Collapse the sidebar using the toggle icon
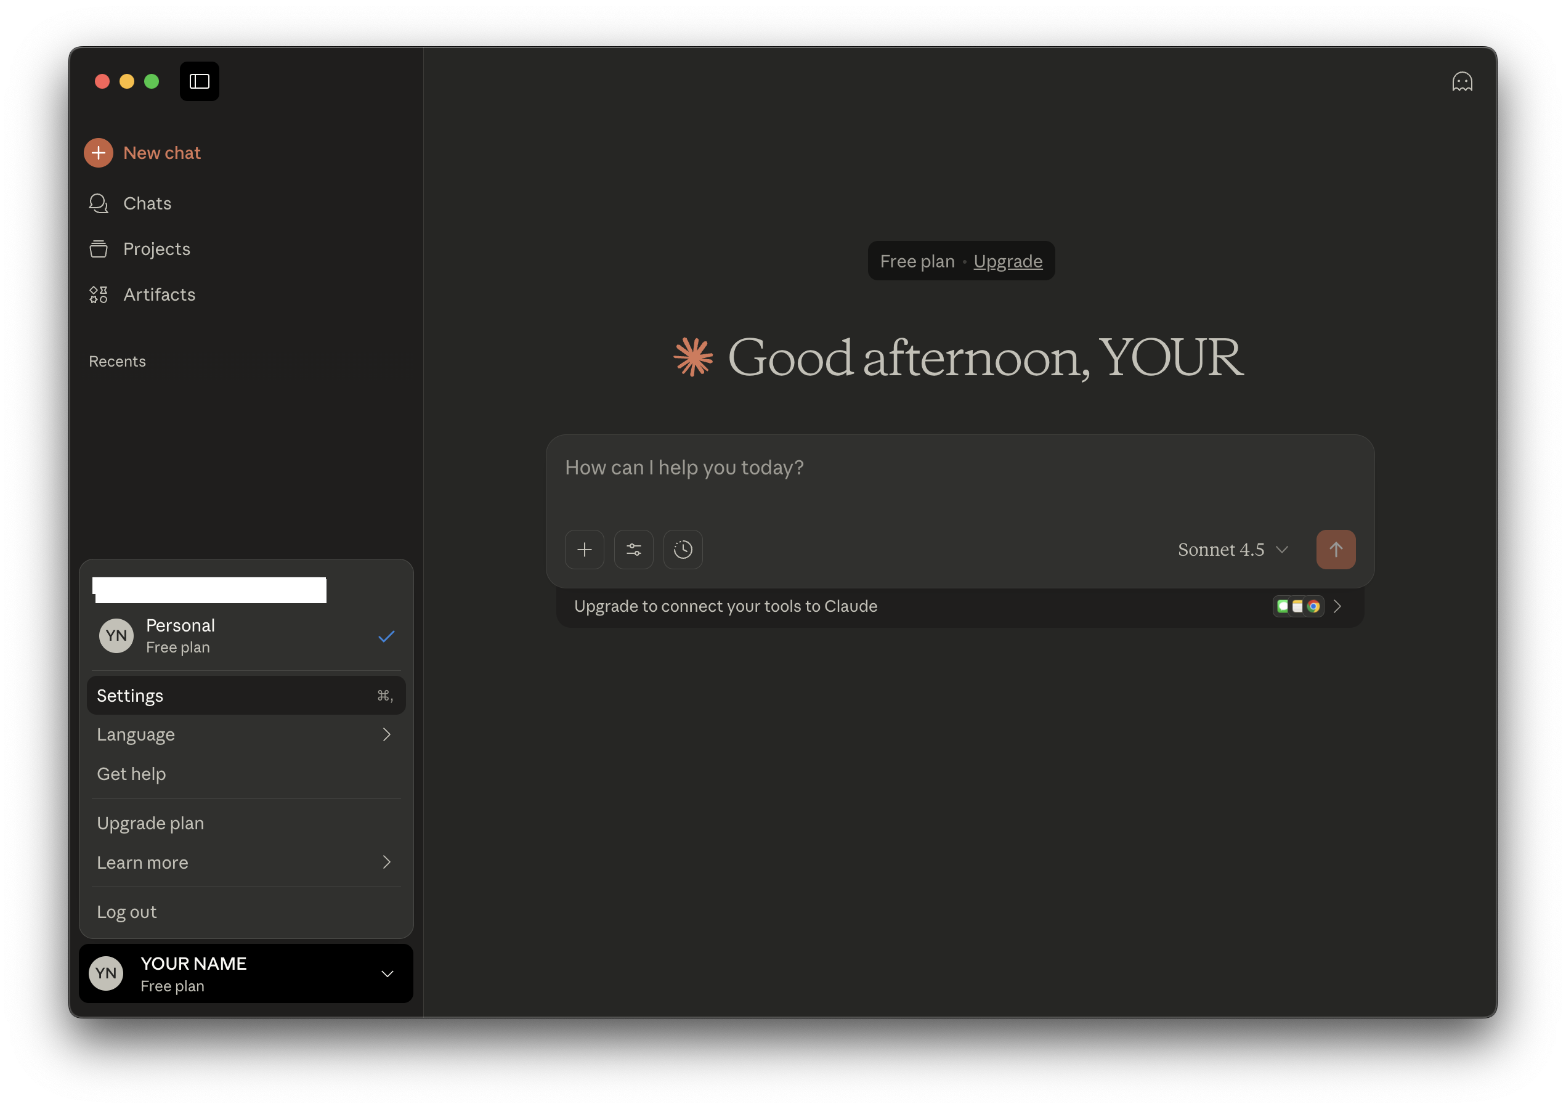 click(x=198, y=81)
